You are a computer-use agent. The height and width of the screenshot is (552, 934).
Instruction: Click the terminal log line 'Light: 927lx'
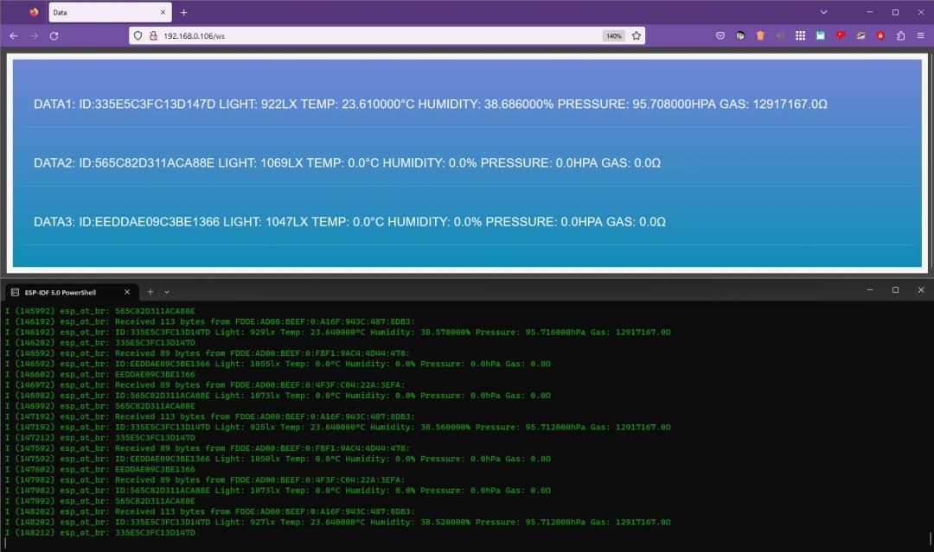338,523
